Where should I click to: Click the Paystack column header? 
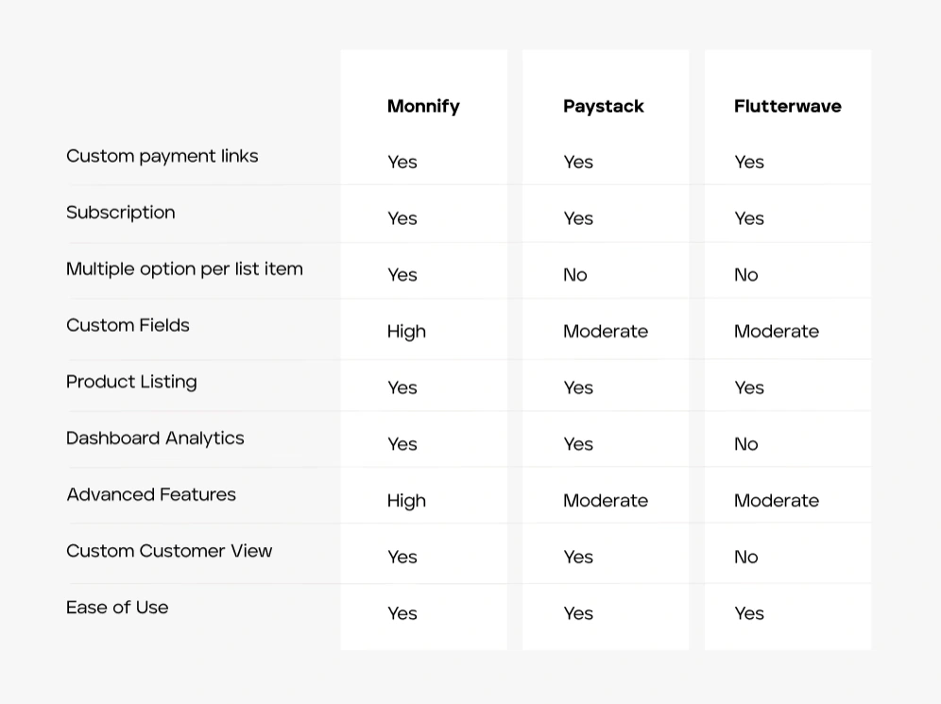[x=603, y=106]
